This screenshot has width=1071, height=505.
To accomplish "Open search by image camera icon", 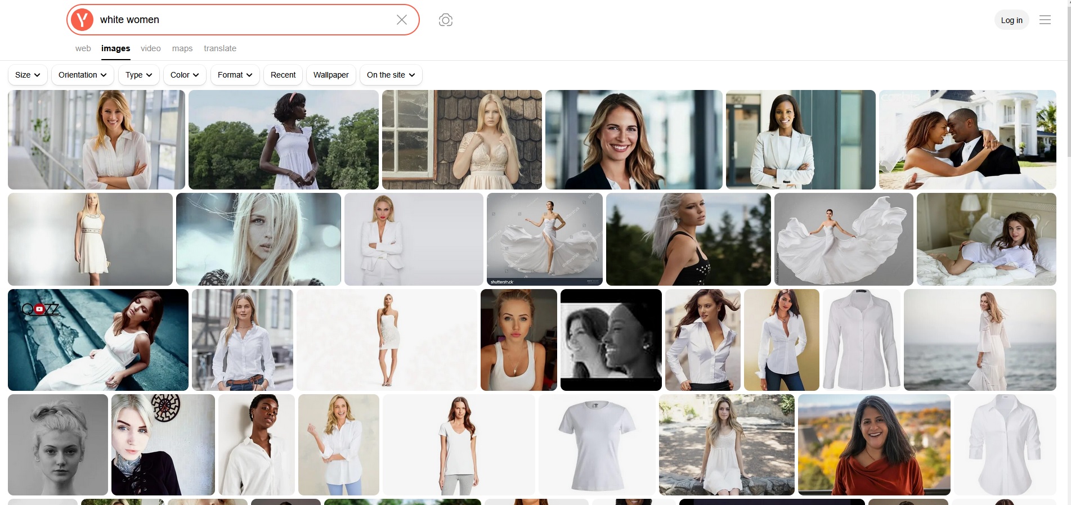I will tap(446, 20).
